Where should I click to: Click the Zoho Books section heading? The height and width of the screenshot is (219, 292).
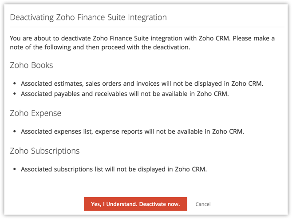click(32, 65)
